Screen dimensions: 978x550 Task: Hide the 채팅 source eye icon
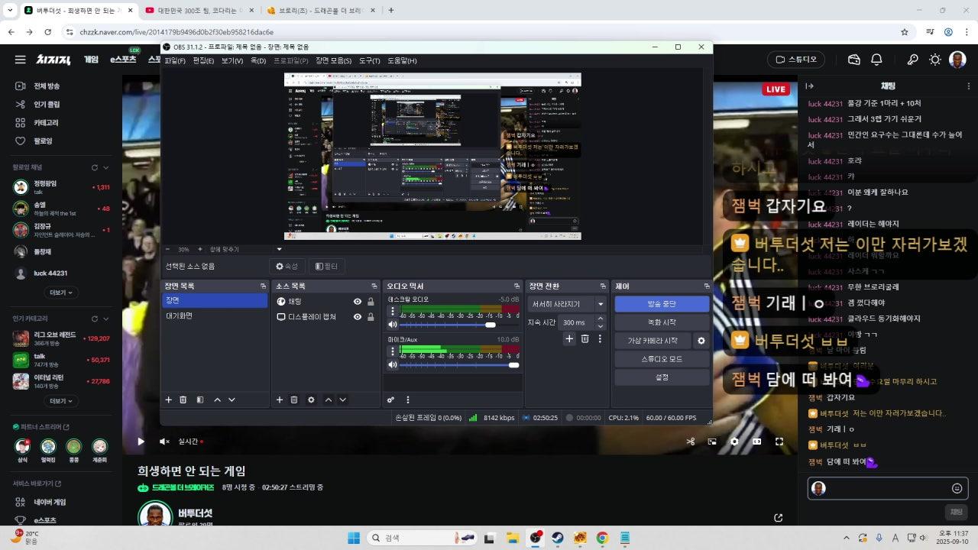[x=358, y=302]
